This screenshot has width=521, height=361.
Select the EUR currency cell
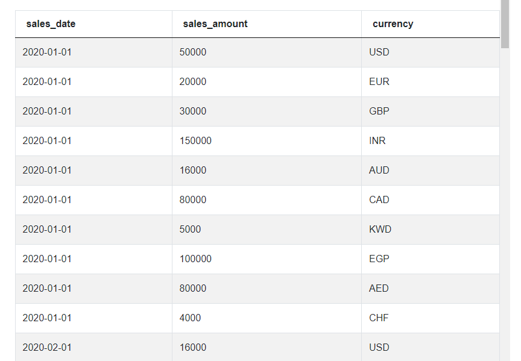point(431,82)
